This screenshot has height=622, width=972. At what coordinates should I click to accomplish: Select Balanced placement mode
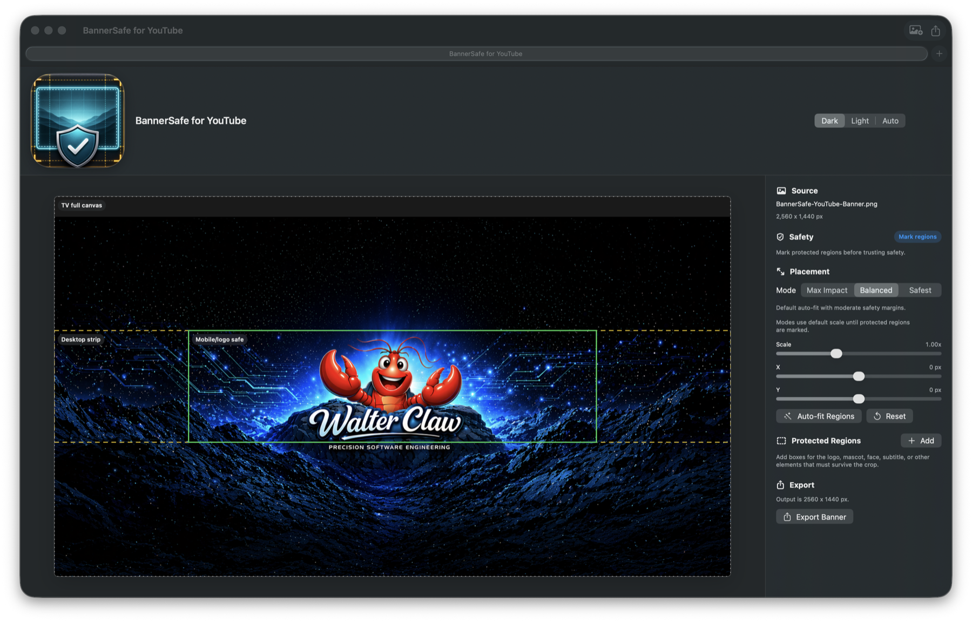pos(876,290)
